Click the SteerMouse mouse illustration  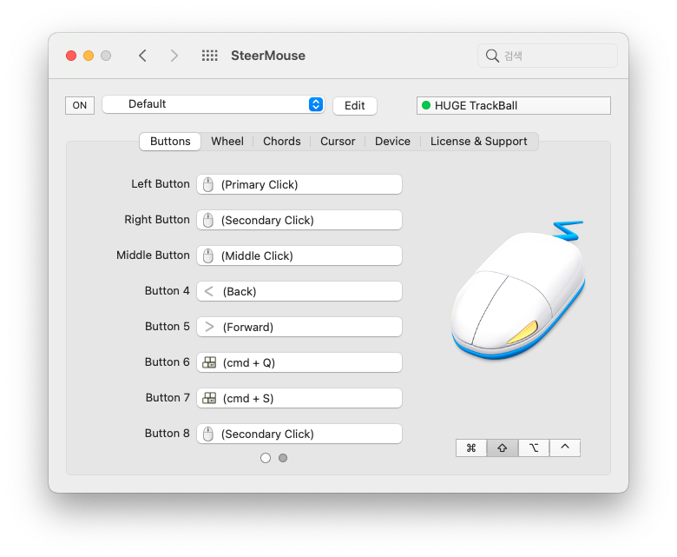pyautogui.click(x=517, y=290)
